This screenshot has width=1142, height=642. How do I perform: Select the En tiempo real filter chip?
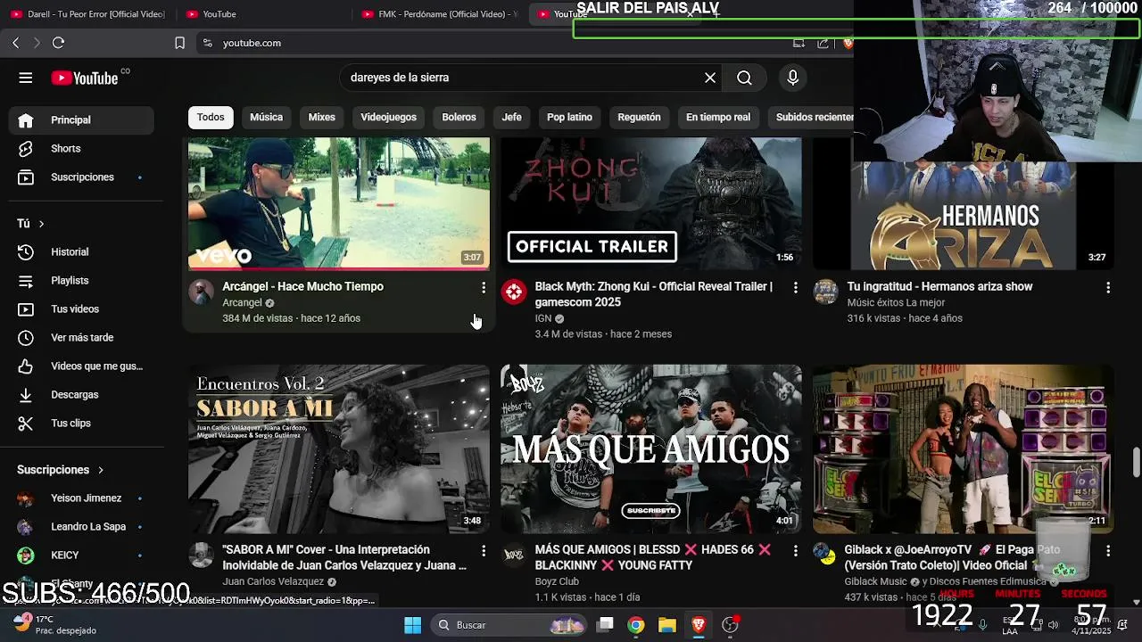718,117
